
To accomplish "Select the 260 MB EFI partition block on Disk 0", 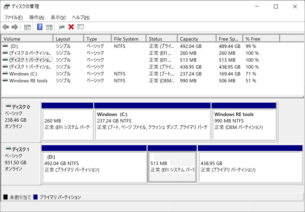I will tap(67, 121).
